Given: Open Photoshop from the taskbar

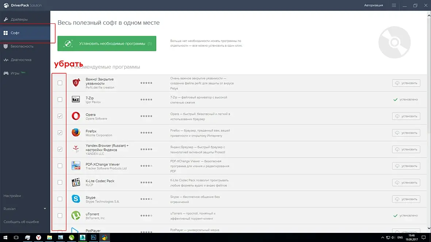Looking at the screenshot, I should pyautogui.click(x=94, y=237).
